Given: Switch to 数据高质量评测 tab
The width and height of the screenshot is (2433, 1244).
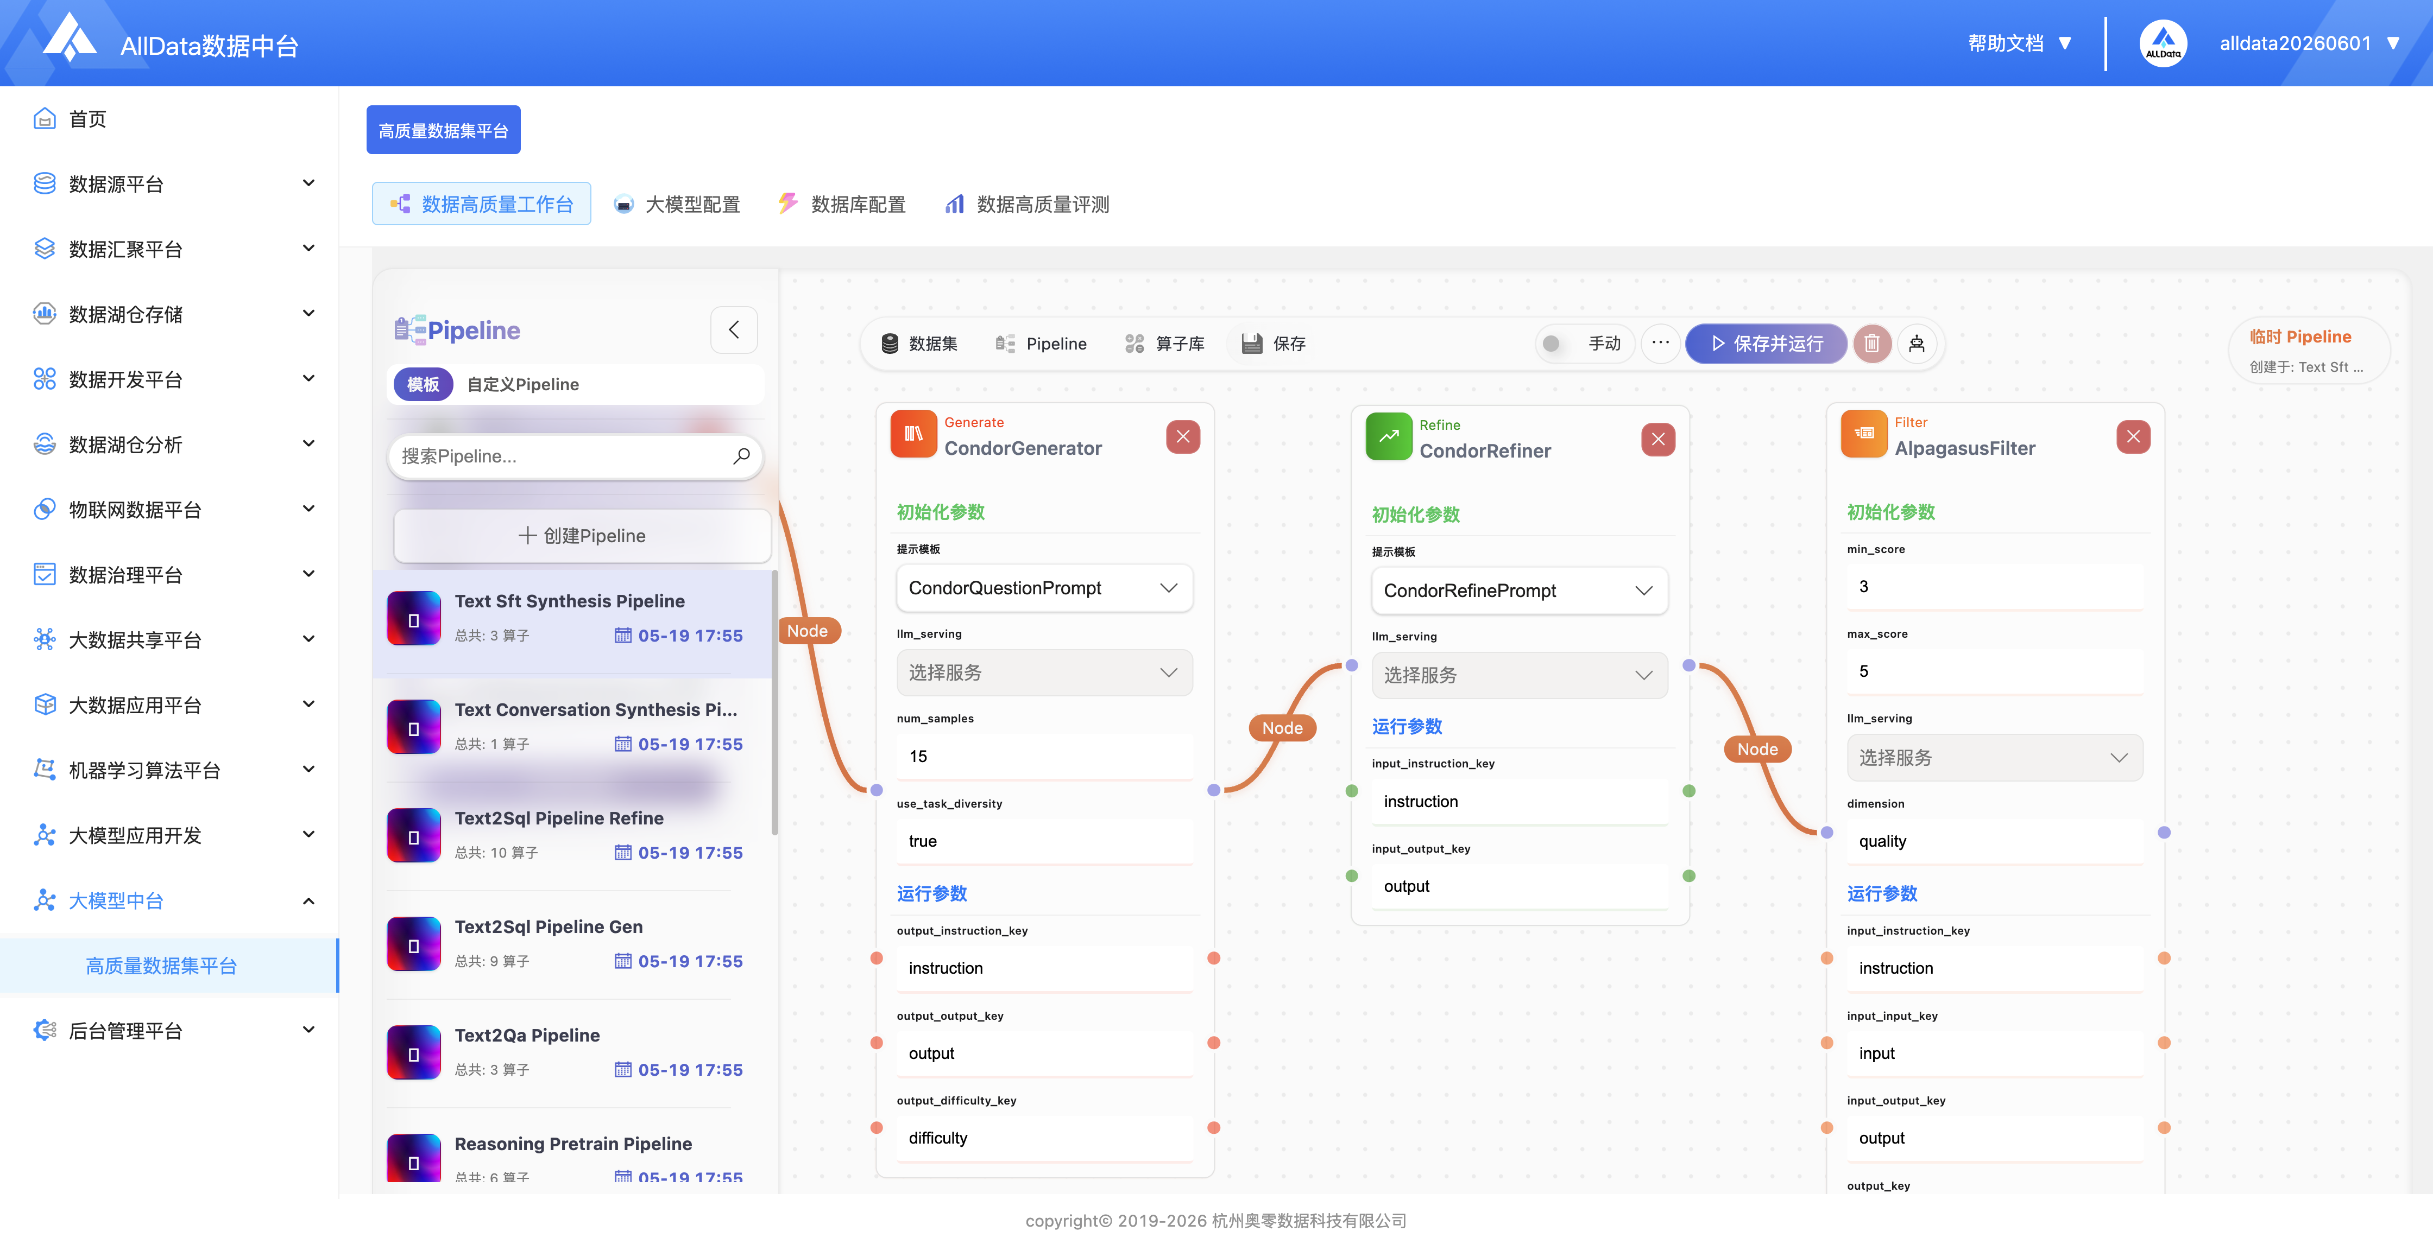Looking at the screenshot, I should click(1028, 204).
